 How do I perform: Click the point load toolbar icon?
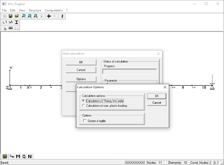5,29
